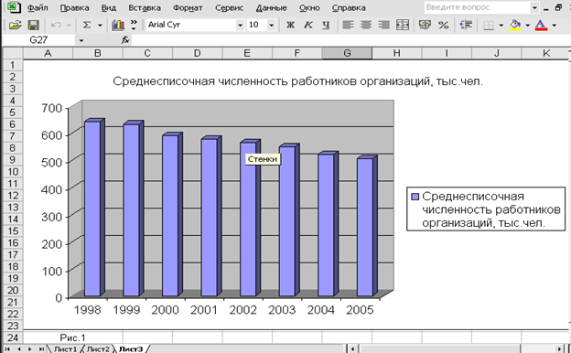Open the font size 10 dropdown
Image resolution: width=571 pixels, height=353 pixels.
coord(271,25)
